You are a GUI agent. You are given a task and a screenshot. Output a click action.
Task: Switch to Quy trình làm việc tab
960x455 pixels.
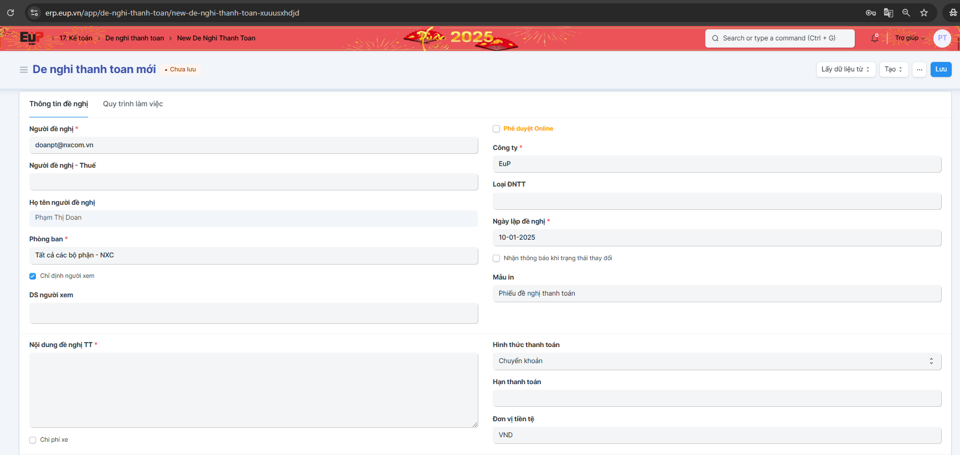(133, 104)
